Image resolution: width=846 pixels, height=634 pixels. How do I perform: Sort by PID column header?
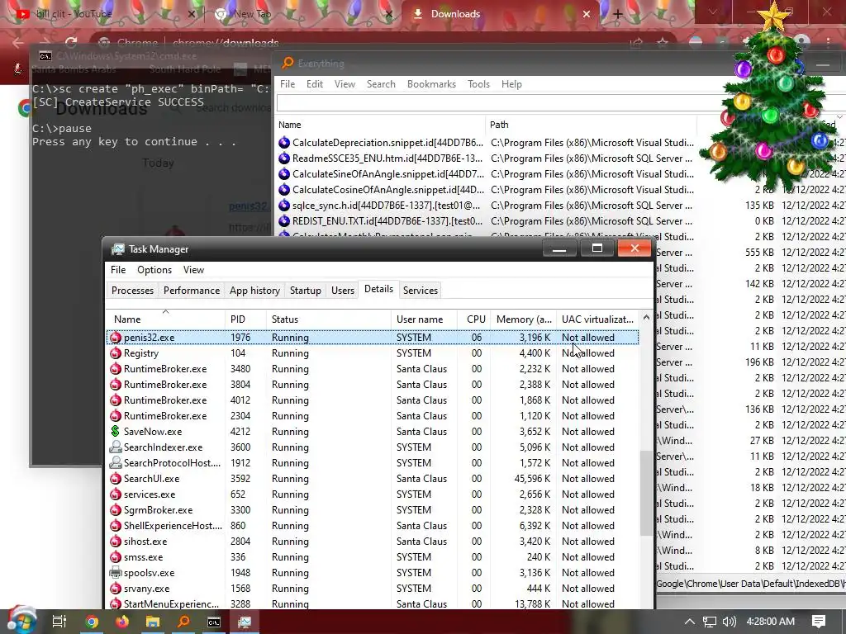(x=245, y=319)
